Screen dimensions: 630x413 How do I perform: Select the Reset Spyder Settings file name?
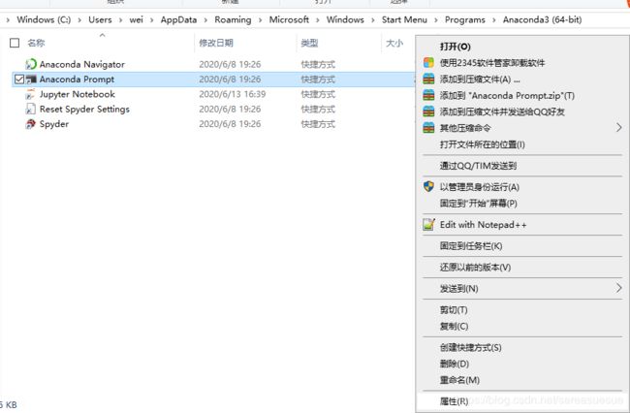click(x=84, y=109)
